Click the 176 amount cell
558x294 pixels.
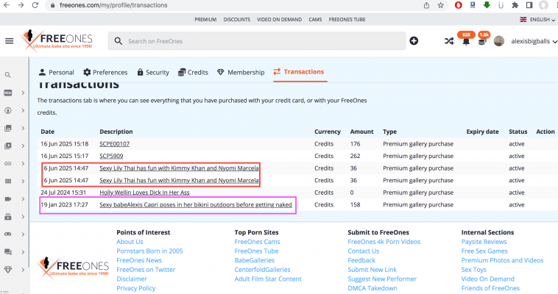click(355, 144)
